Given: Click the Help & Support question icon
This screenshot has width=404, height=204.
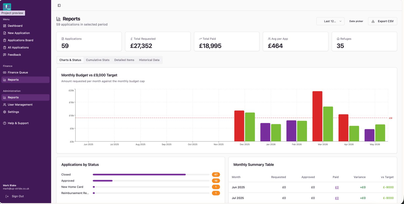Looking at the screenshot, I should pos(5,123).
